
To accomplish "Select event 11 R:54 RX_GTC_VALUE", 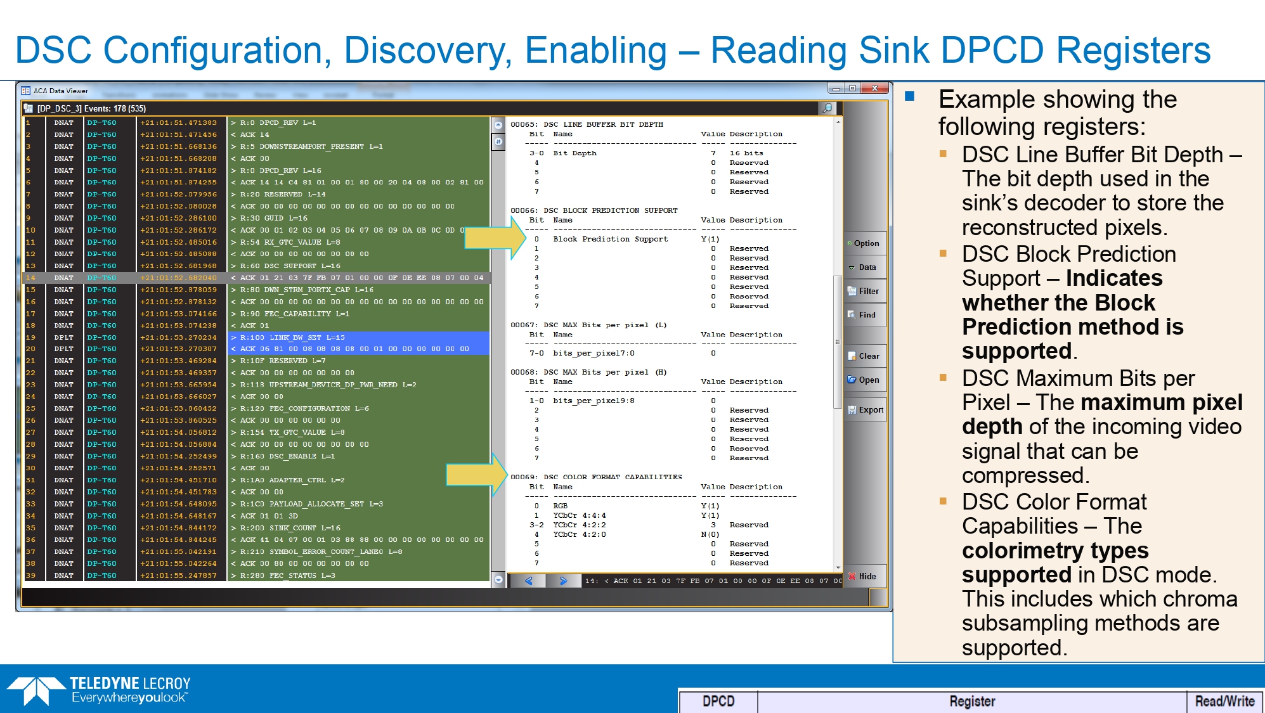I will (256, 242).
